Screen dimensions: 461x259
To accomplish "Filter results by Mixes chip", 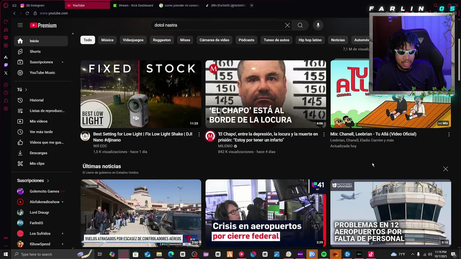I will click(x=185, y=40).
